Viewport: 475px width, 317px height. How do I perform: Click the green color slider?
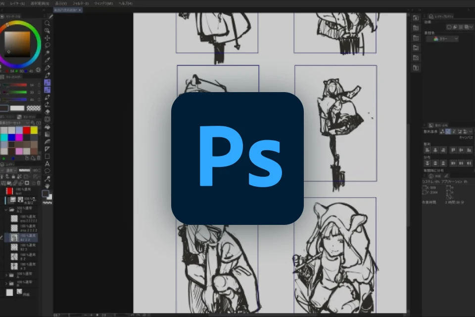point(15,92)
